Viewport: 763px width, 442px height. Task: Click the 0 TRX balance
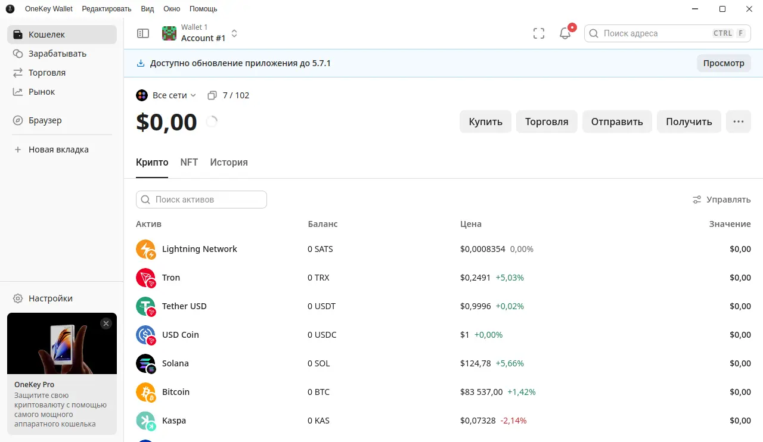pos(319,278)
